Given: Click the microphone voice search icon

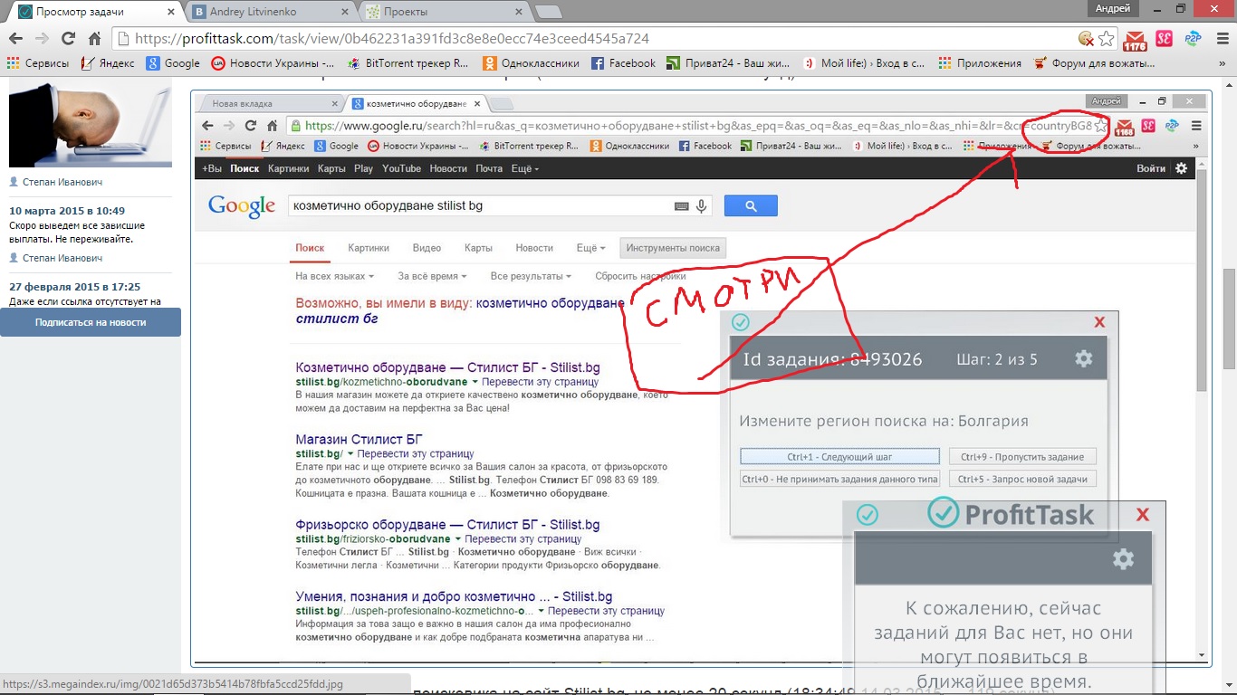Looking at the screenshot, I should [701, 206].
